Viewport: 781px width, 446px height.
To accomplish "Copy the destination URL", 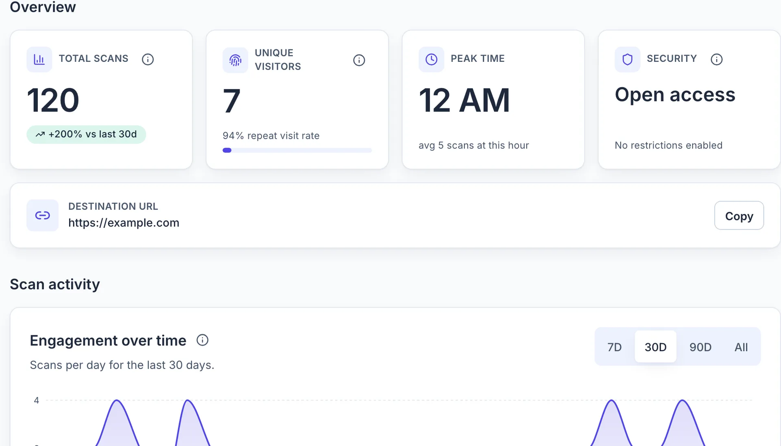I will 739,216.
